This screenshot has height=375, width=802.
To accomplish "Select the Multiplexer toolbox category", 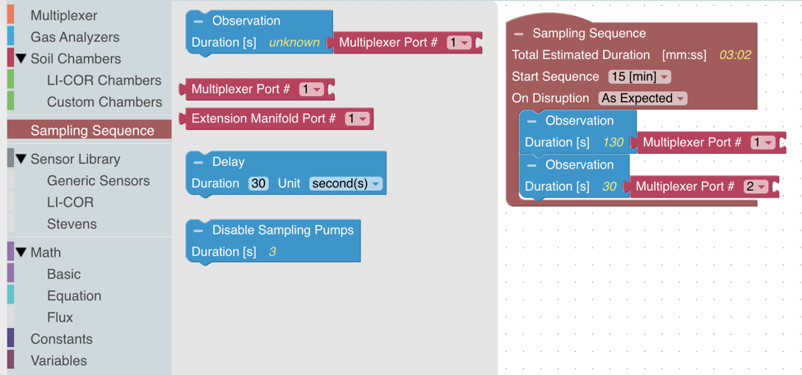I will coord(63,16).
